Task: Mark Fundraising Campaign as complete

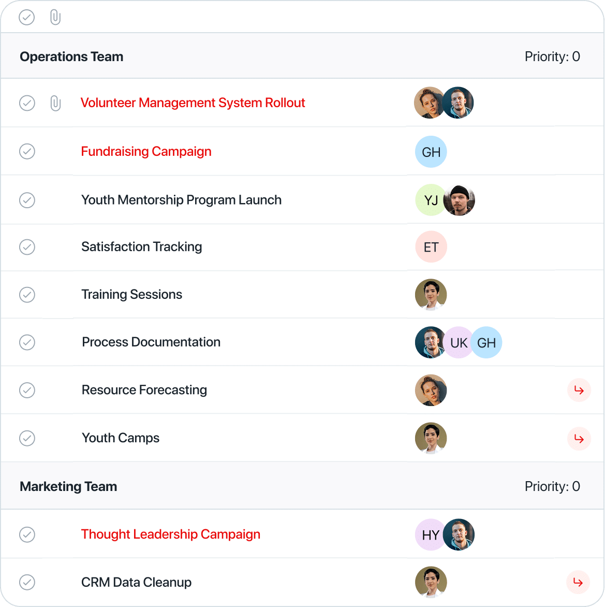Action: [27, 151]
